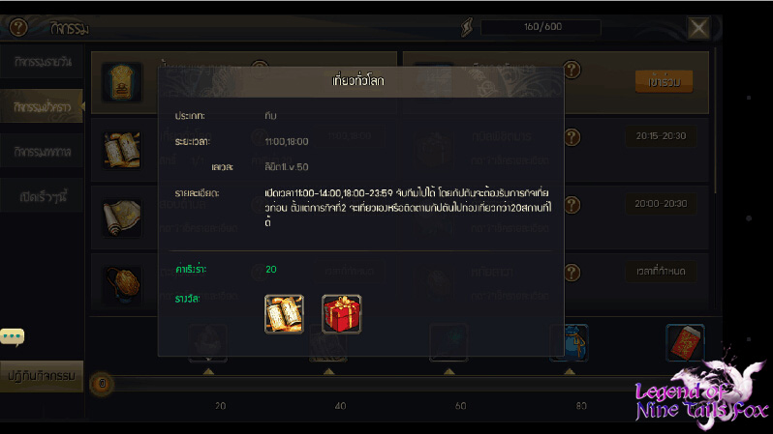Close the activity window with X
Viewport: 773px width, 434px height.
(x=698, y=28)
